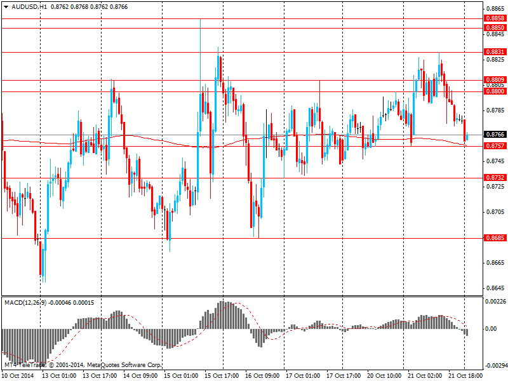The width and height of the screenshot is (508, 381).
Task: Click the 0.8809 price level label
Action: point(495,80)
